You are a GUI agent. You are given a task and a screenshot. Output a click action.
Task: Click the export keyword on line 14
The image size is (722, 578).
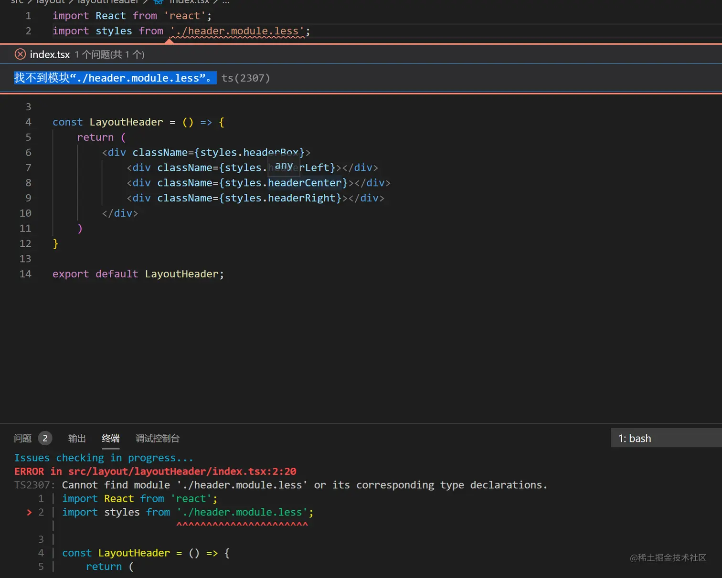pyautogui.click(x=71, y=274)
